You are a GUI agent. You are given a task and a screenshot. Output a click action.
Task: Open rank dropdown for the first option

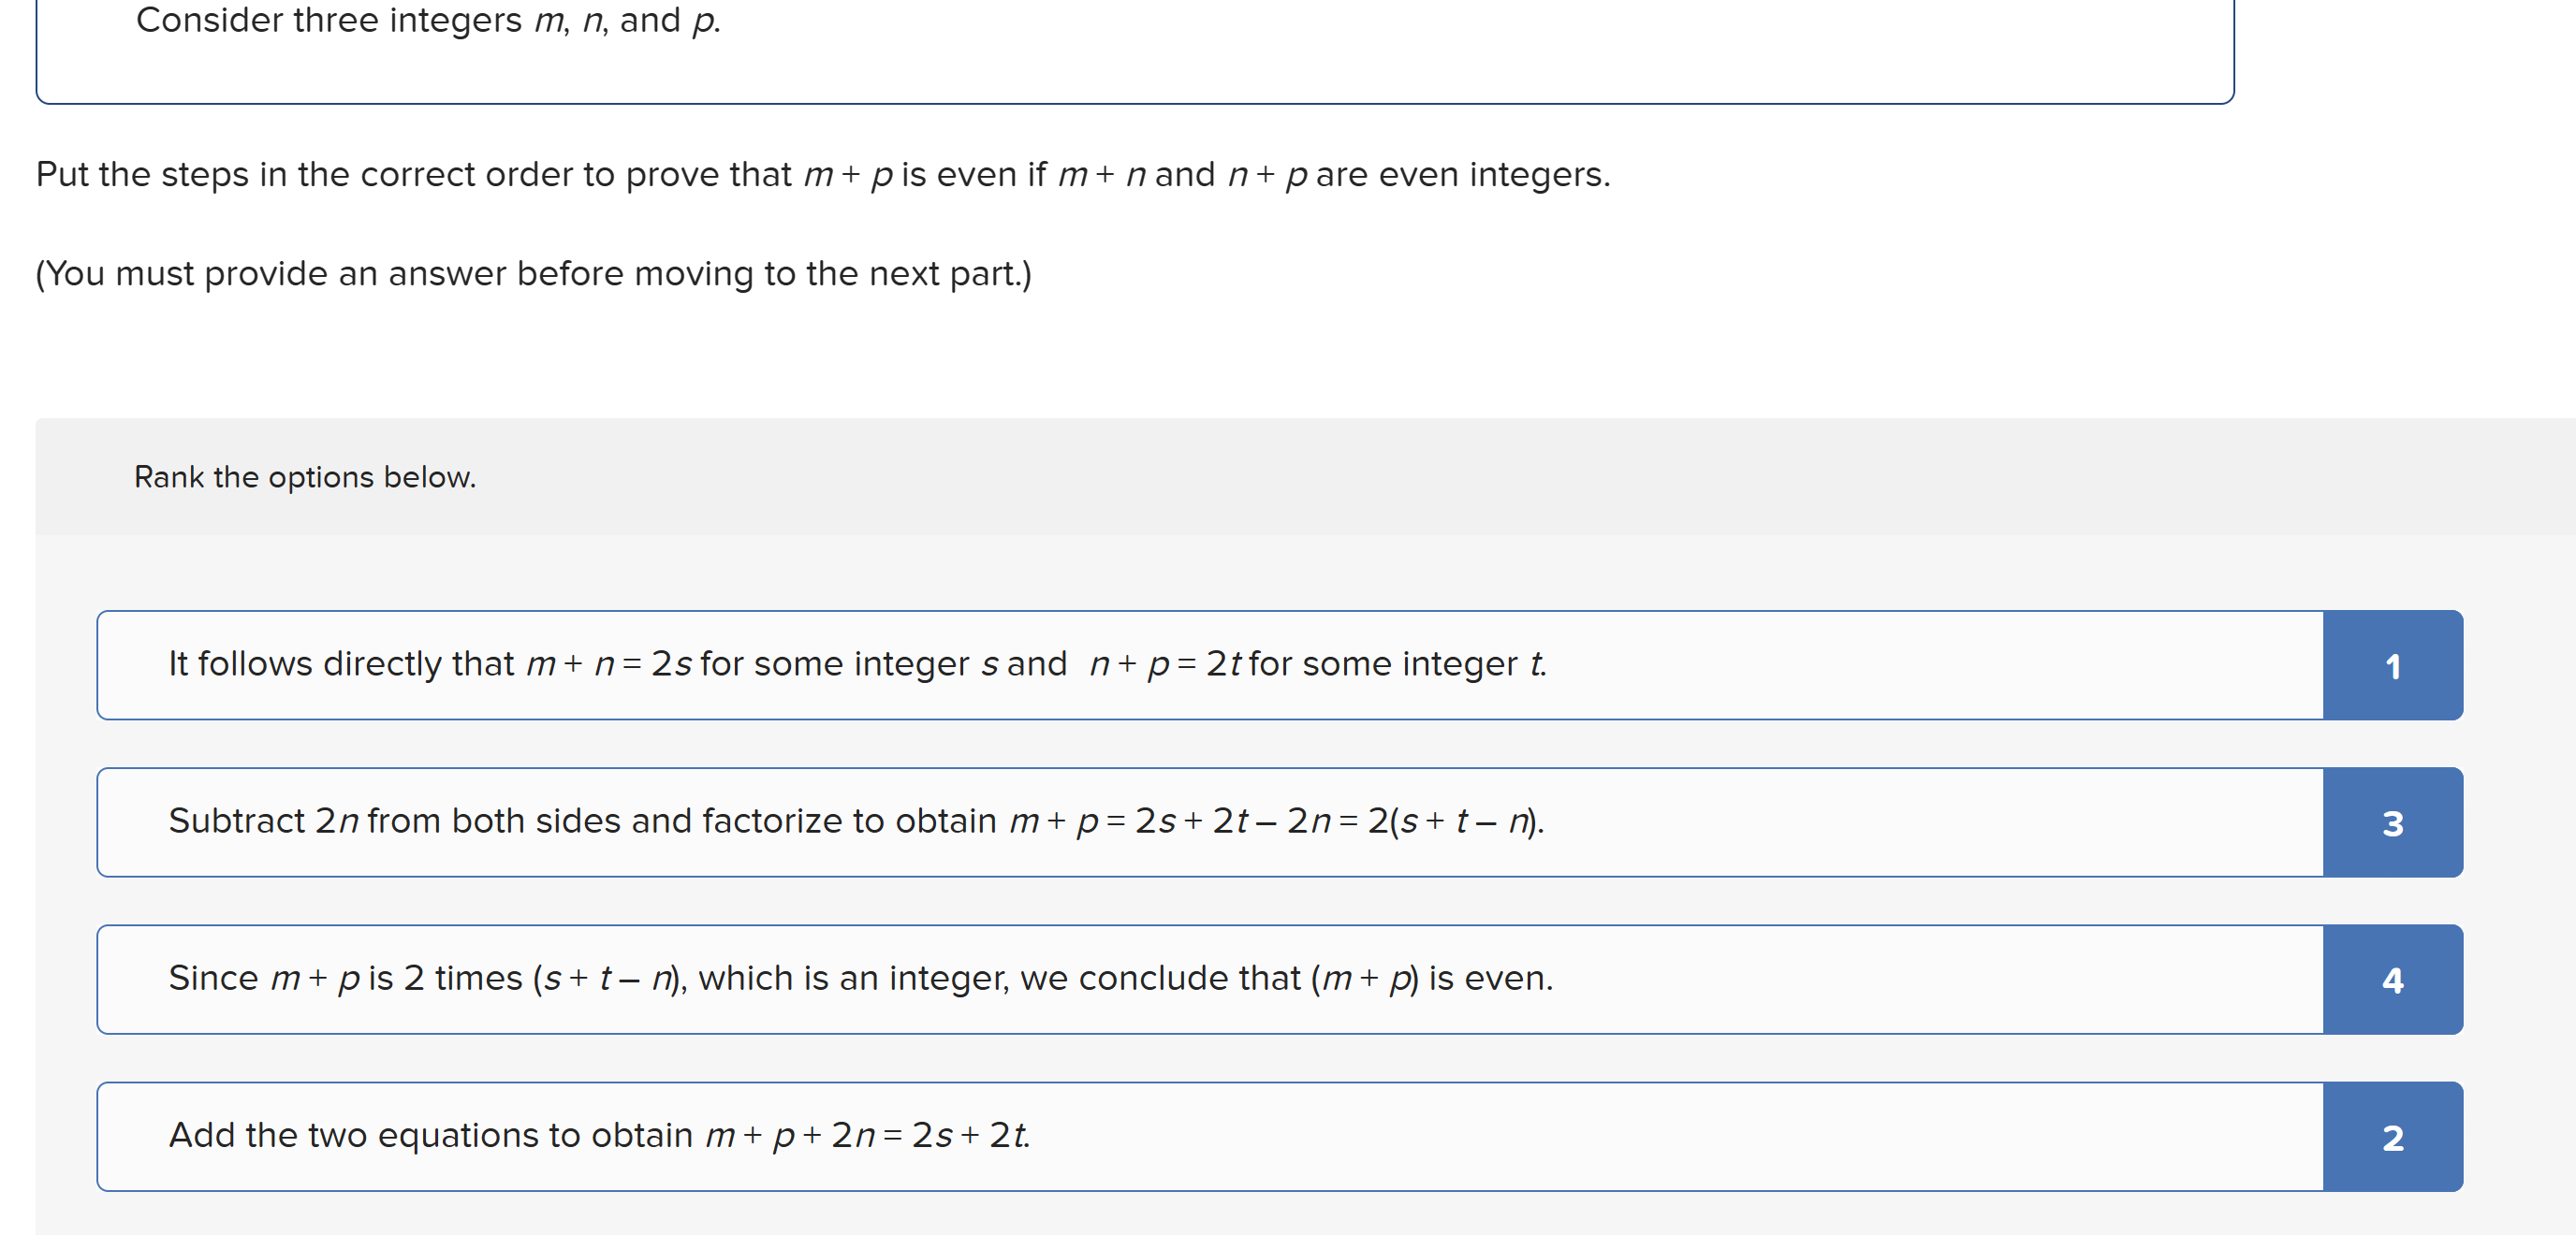[2393, 664]
